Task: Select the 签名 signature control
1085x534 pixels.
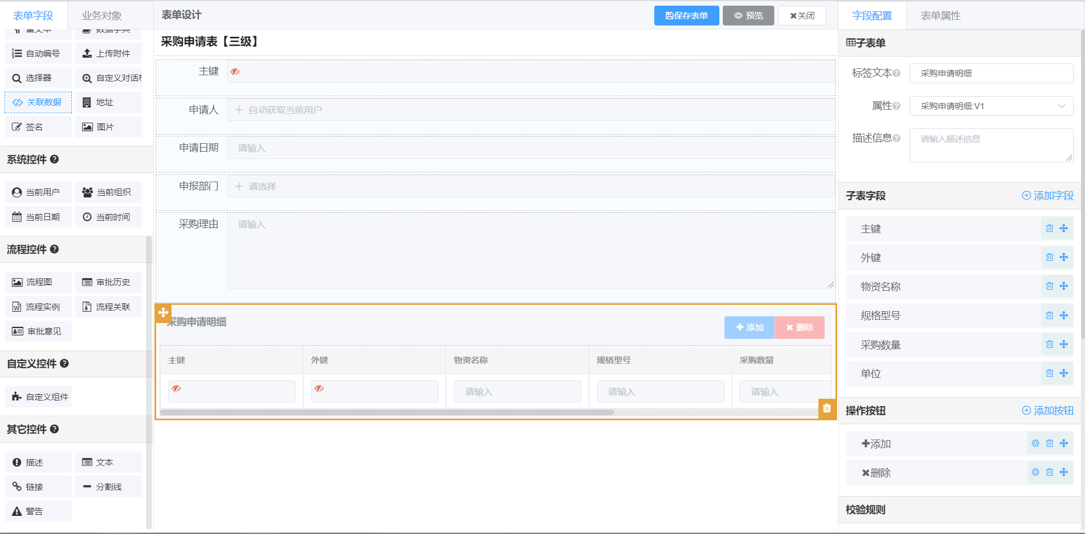Action: [38, 127]
